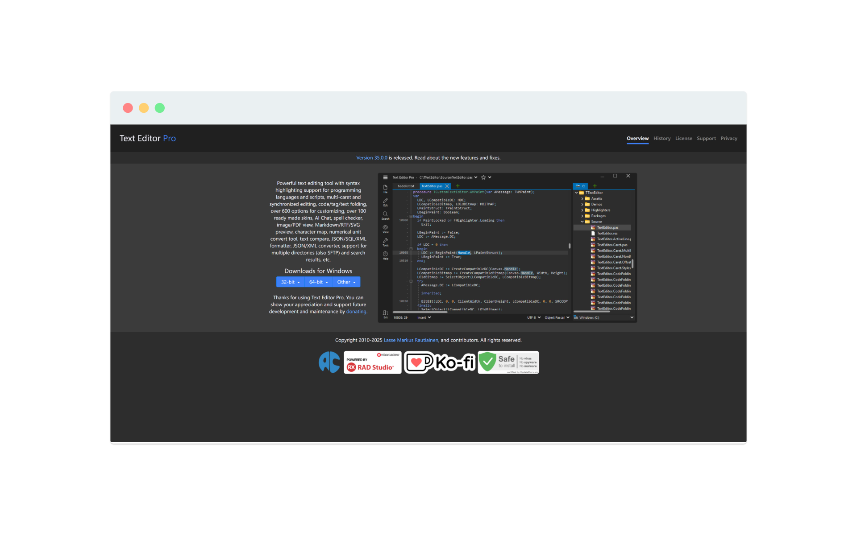857x535 pixels.
Task: Open the Support nav link
Action: tap(706, 138)
